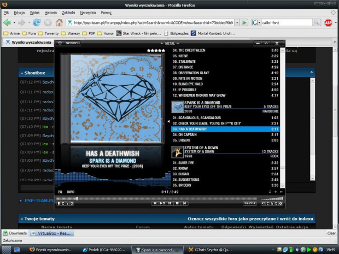Adjust the player's volume bar
Screen dimensions: 339x254
tap(272, 198)
